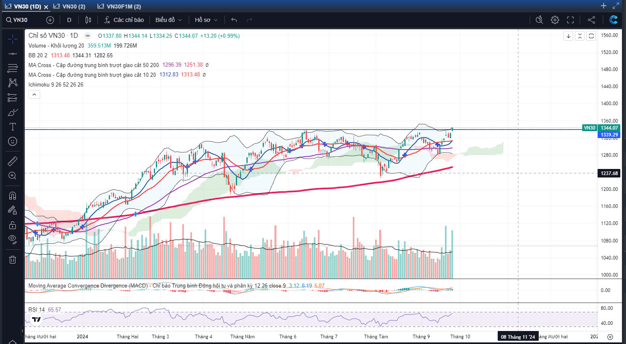626x344 pixels.
Task: Undo the last chart action
Action: coord(234,20)
